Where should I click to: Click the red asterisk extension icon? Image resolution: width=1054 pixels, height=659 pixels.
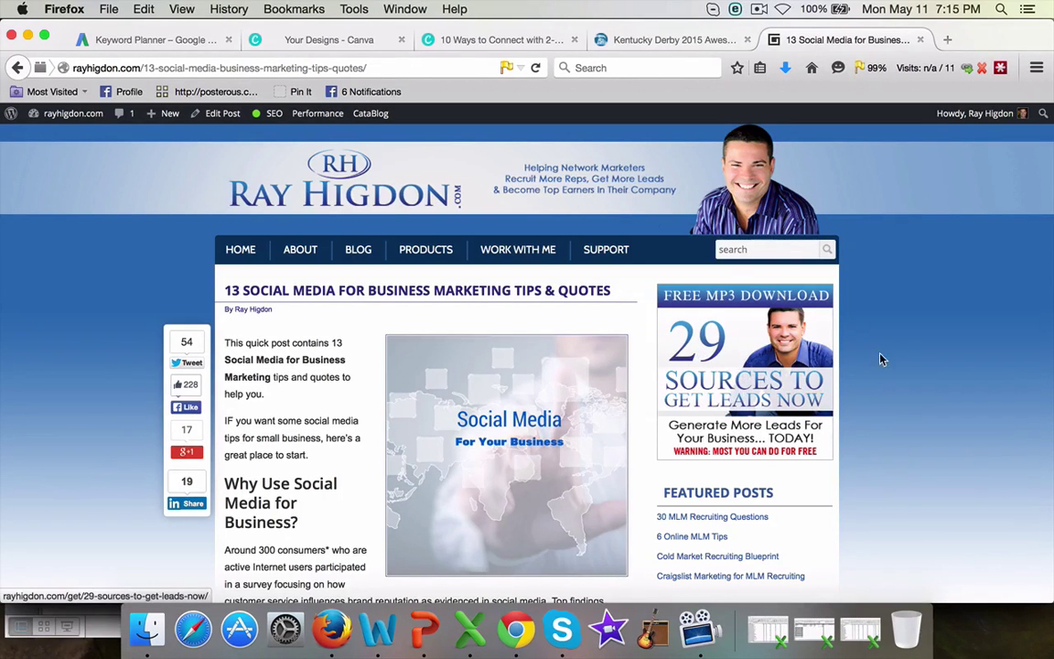[x=1000, y=67]
